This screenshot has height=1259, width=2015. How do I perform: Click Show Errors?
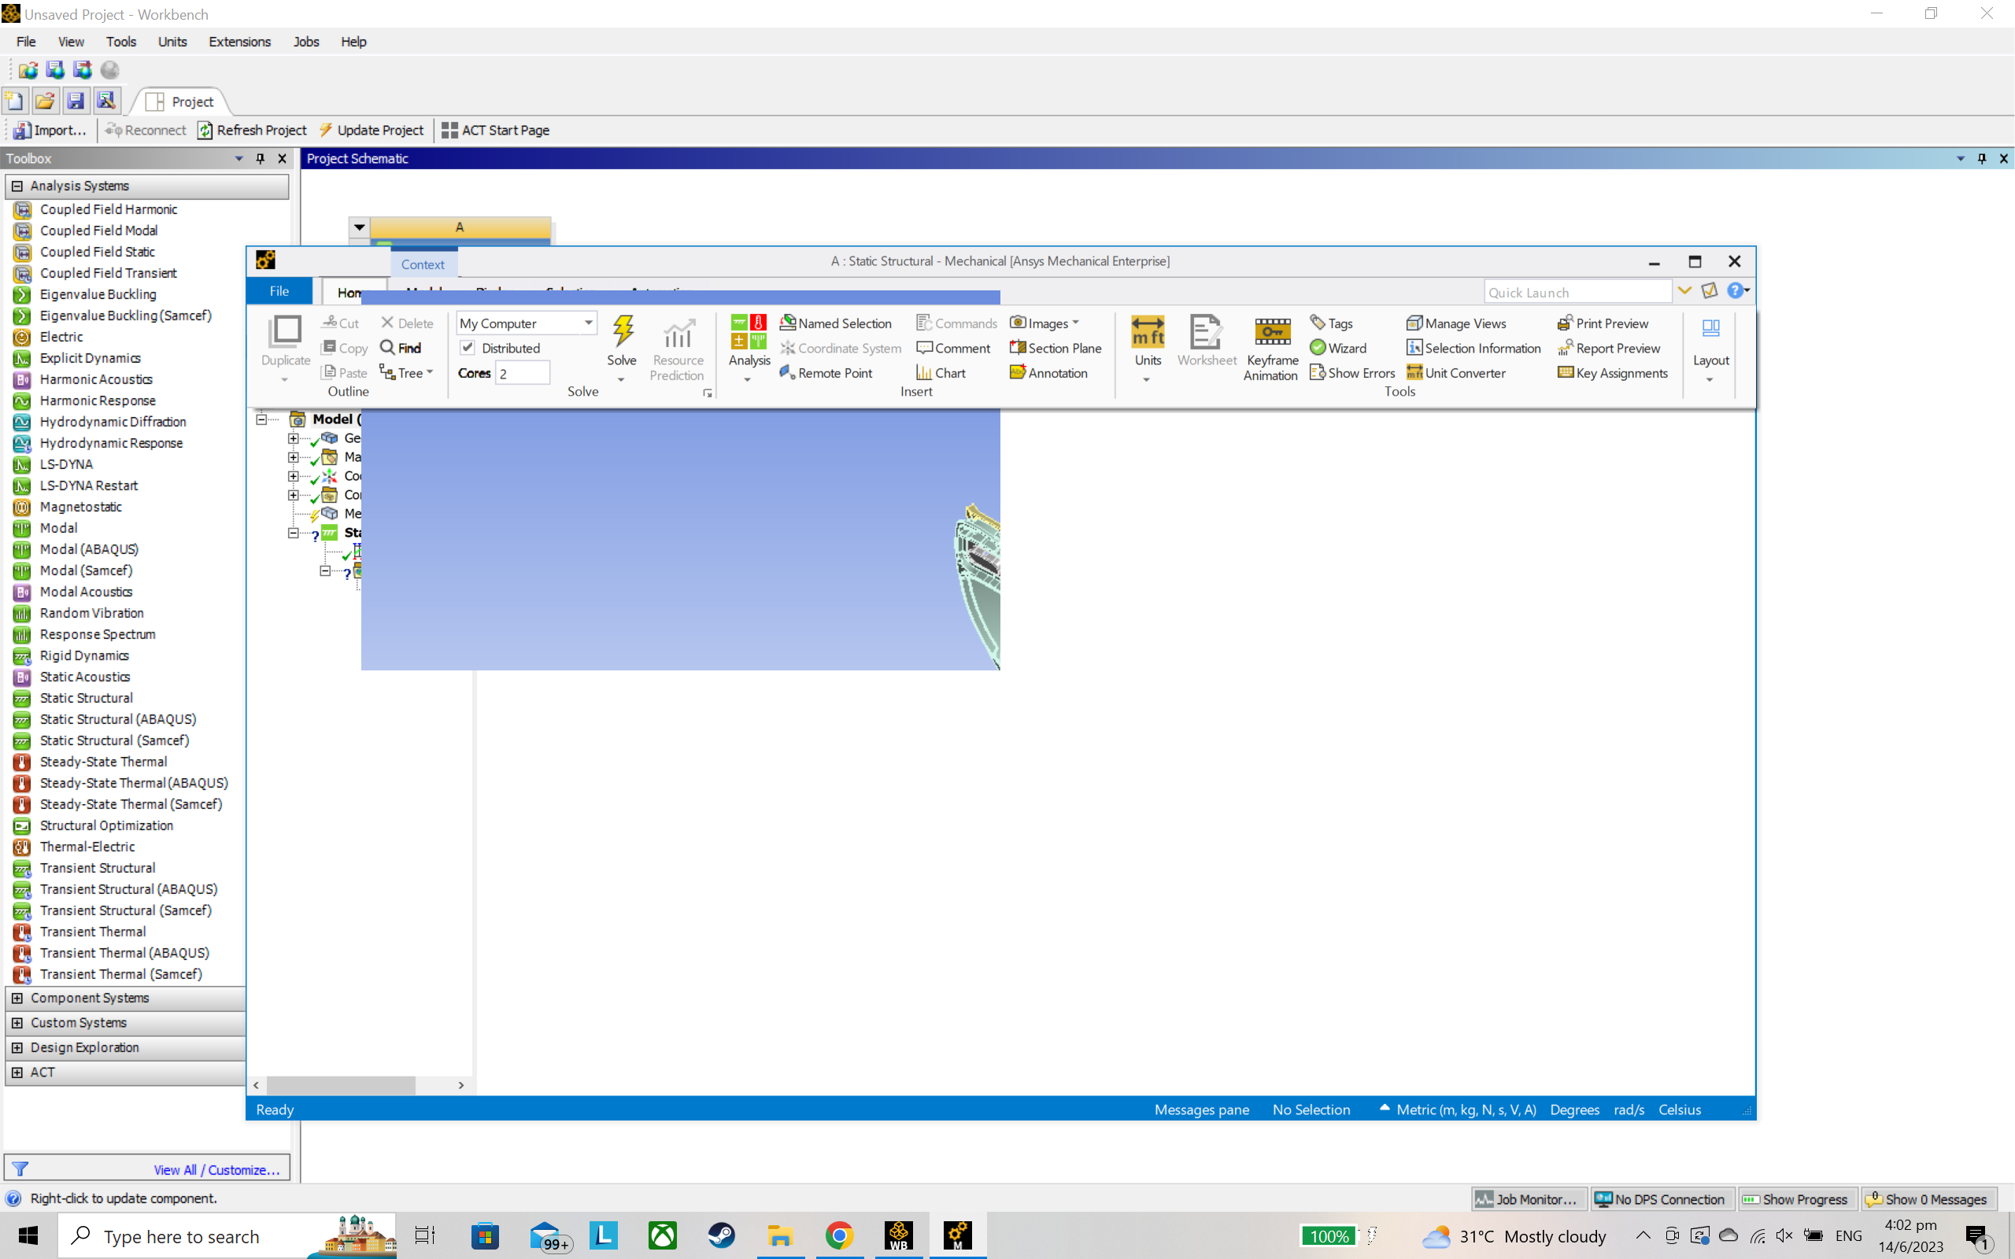pos(1352,373)
